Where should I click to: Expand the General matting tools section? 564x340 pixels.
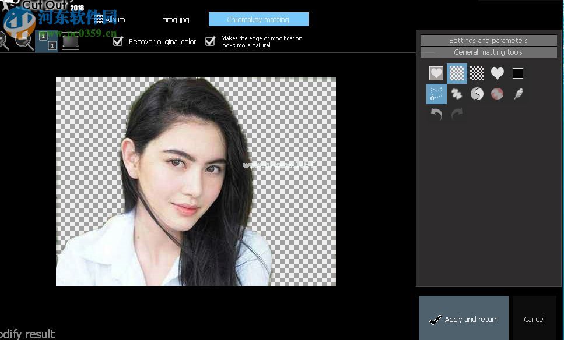tap(488, 52)
